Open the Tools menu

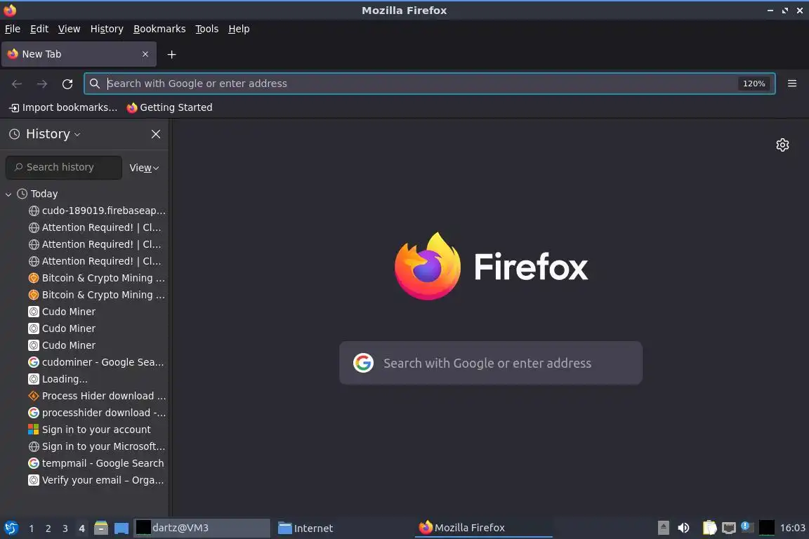pyautogui.click(x=207, y=29)
